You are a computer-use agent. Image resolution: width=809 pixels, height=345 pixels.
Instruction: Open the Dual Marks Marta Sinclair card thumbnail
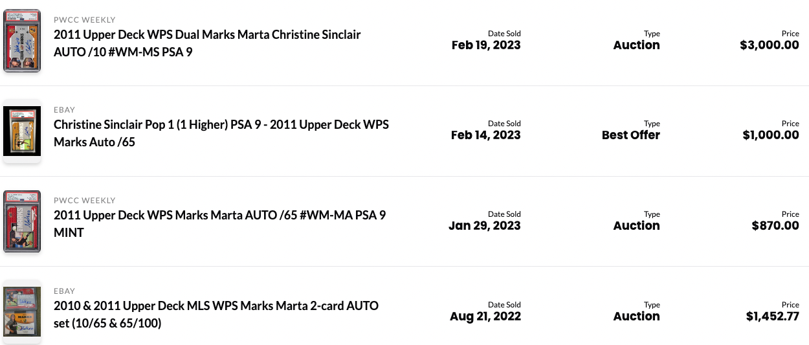[x=22, y=40]
